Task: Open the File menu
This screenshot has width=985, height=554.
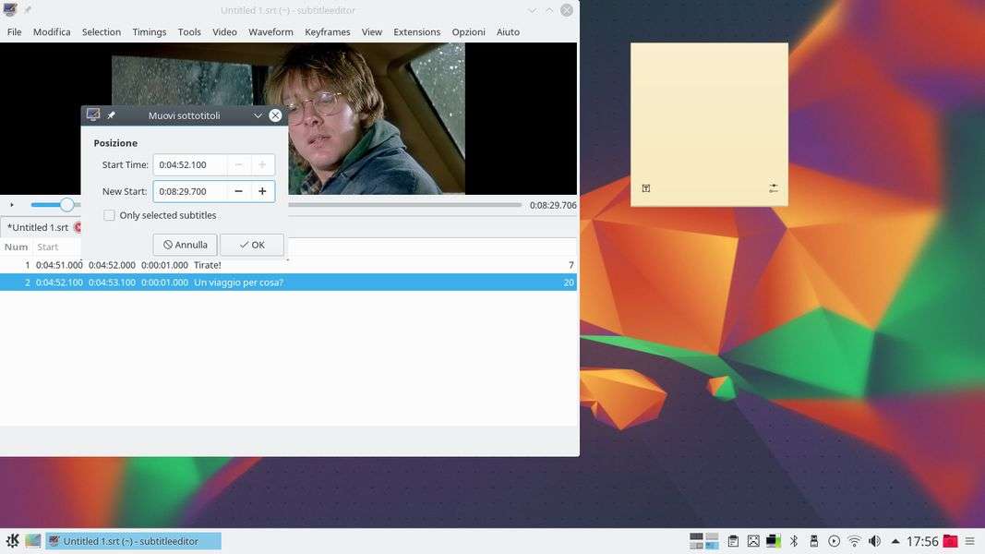Action: [15, 32]
